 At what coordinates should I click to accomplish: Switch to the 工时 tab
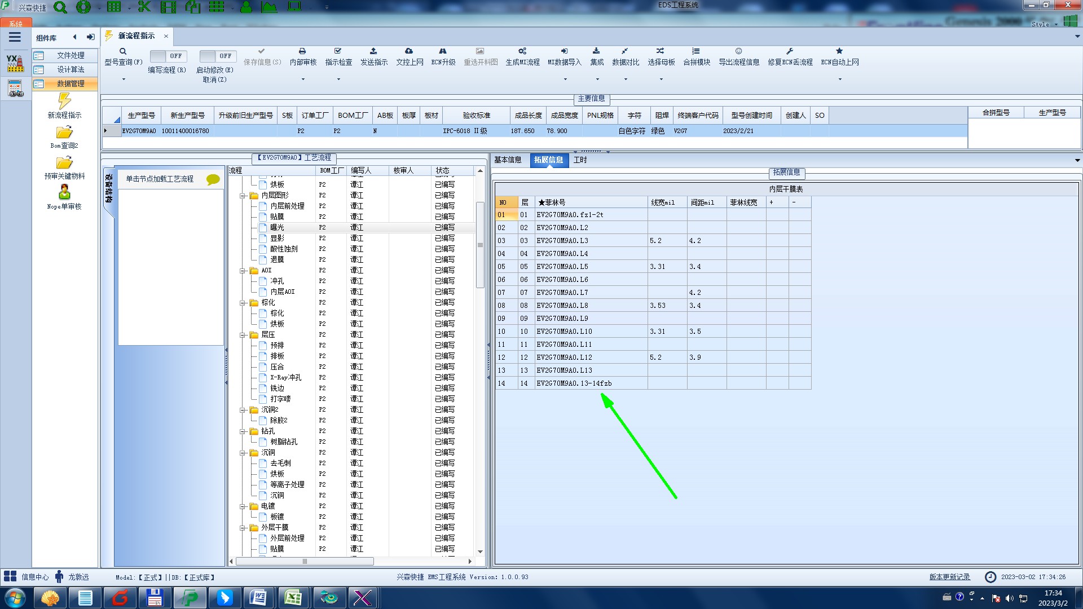(x=580, y=160)
